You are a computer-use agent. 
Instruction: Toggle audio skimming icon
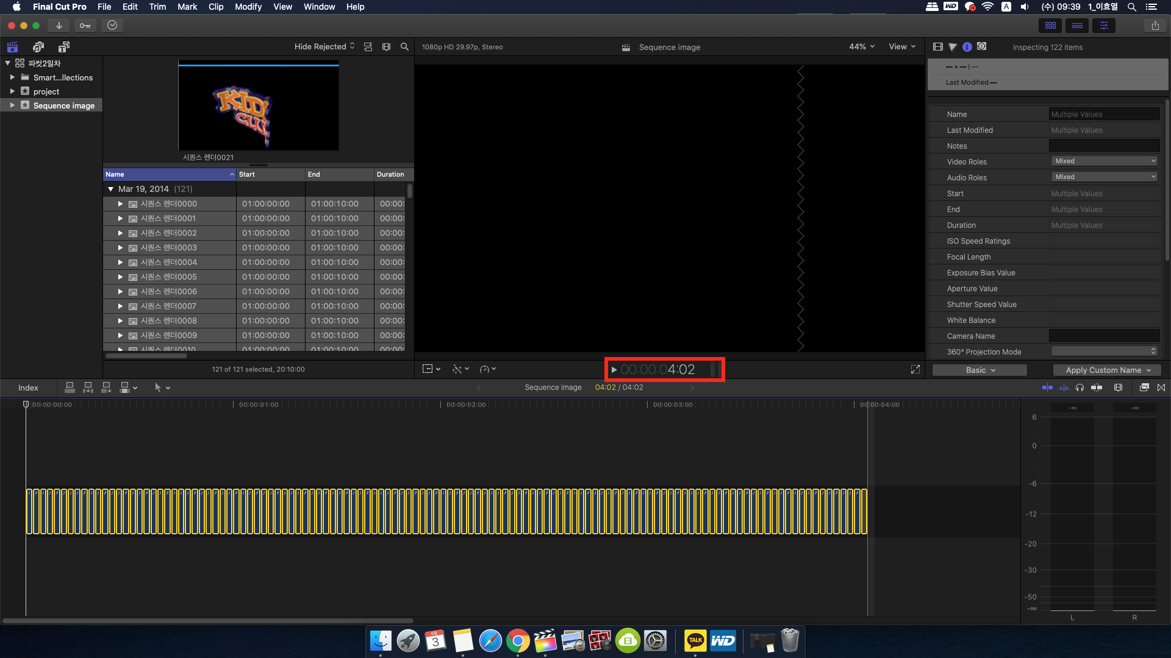coord(1064,387)
